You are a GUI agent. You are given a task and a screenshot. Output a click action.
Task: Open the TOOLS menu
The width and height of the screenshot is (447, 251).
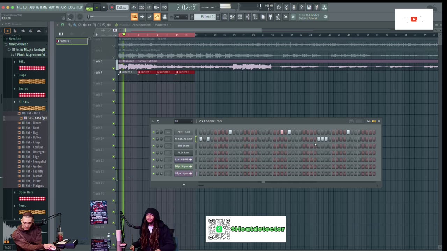point(71,7)
